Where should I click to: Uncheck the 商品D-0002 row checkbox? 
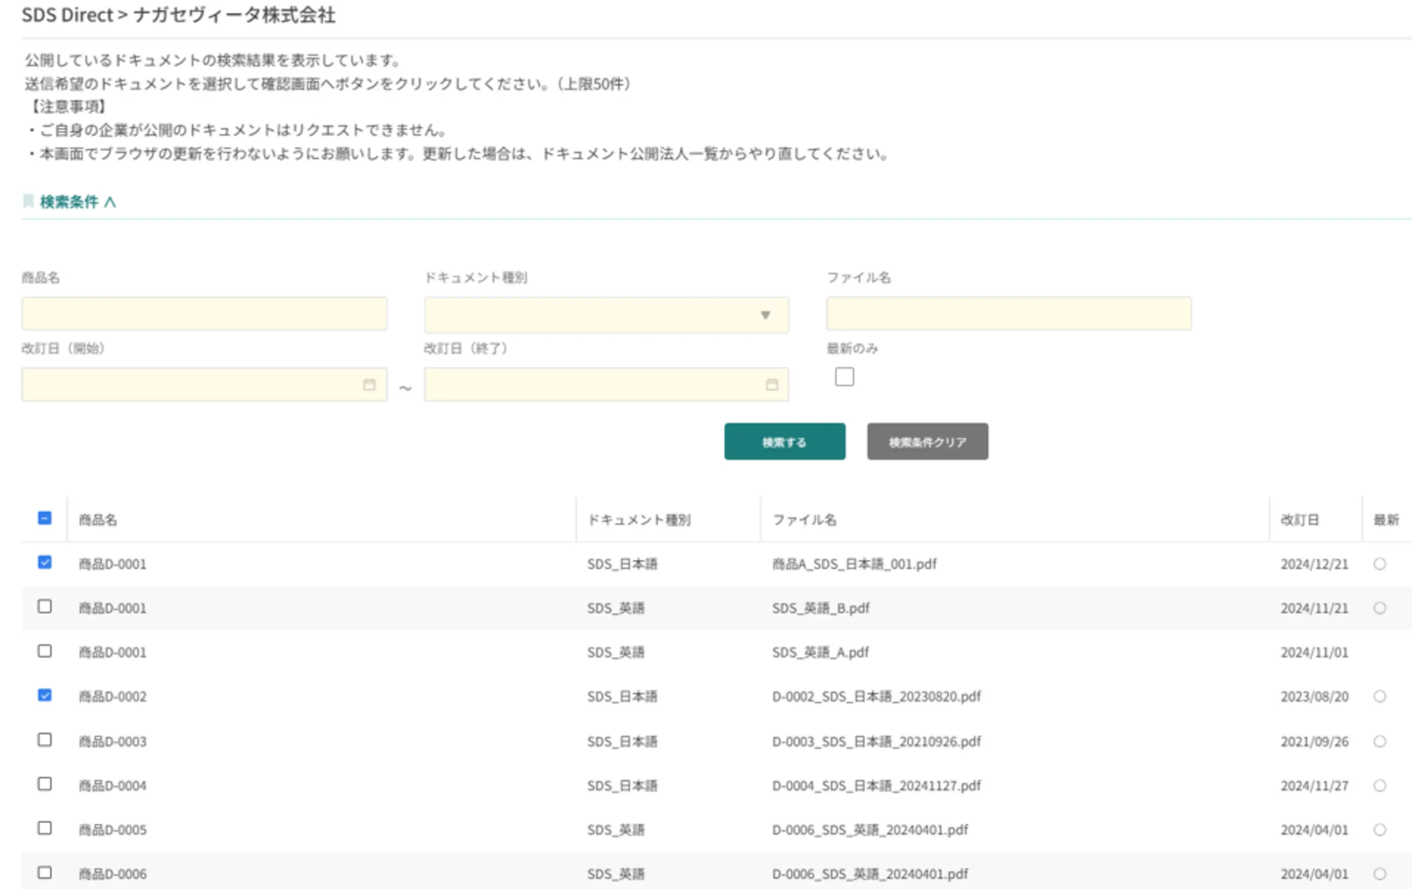44,695
